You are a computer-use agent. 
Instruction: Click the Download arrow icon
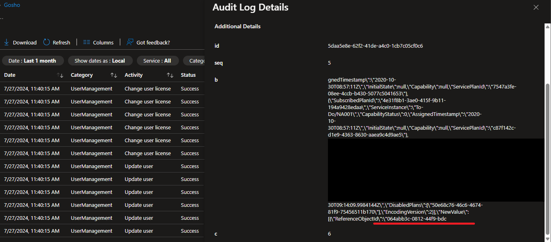coord(6,42)
